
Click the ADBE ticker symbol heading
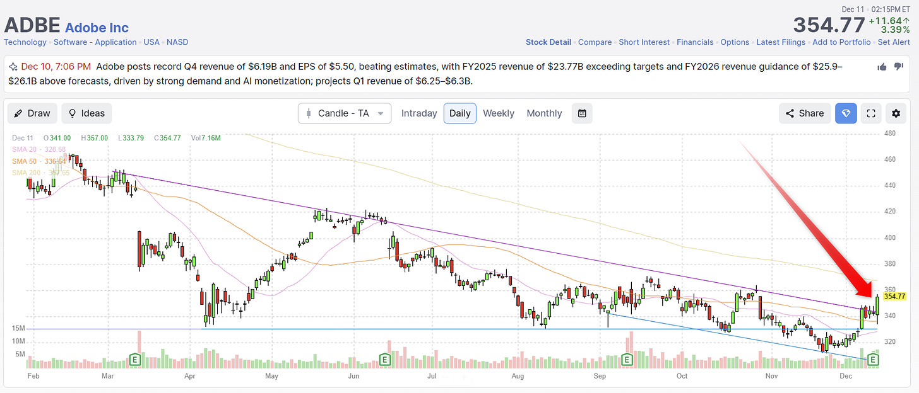32,25
